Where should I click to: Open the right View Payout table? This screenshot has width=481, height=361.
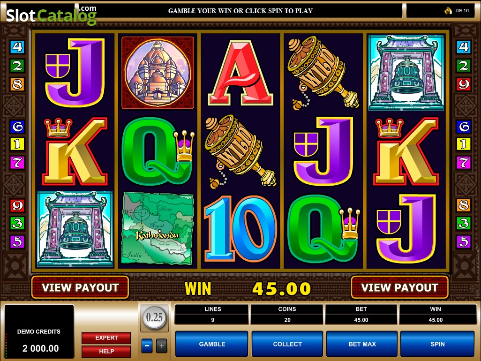399,287
